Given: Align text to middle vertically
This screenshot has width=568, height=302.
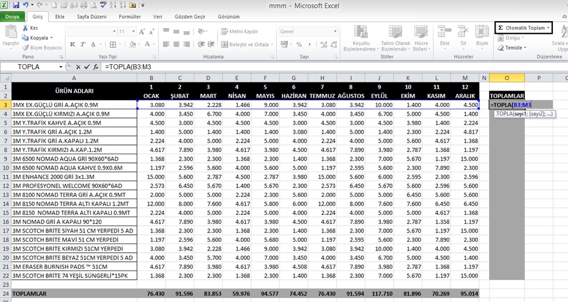Looking at the screenshot, I should 177,32.
